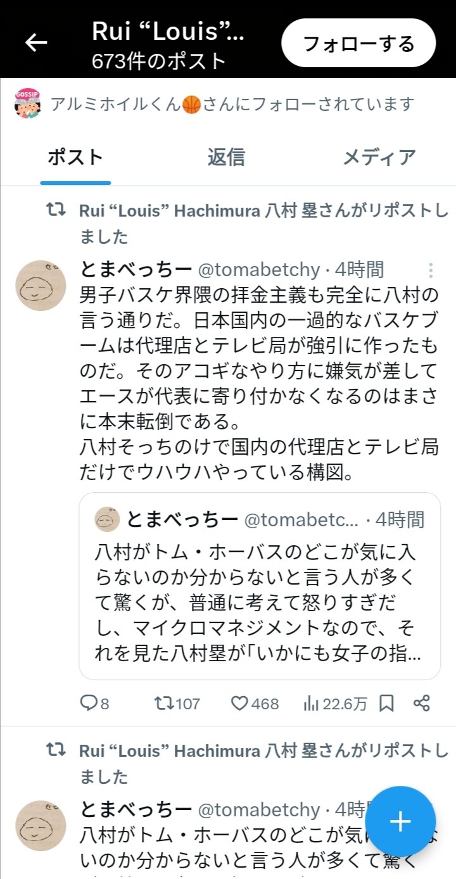Select the ポスト tab

(x=75, y=157)
